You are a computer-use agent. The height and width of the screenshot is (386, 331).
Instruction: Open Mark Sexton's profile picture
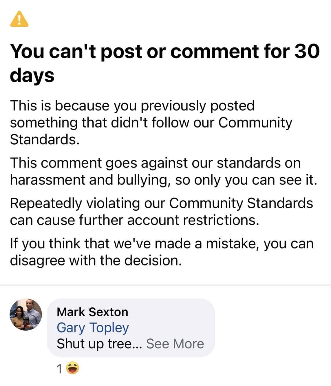click(x=26, y=314)
